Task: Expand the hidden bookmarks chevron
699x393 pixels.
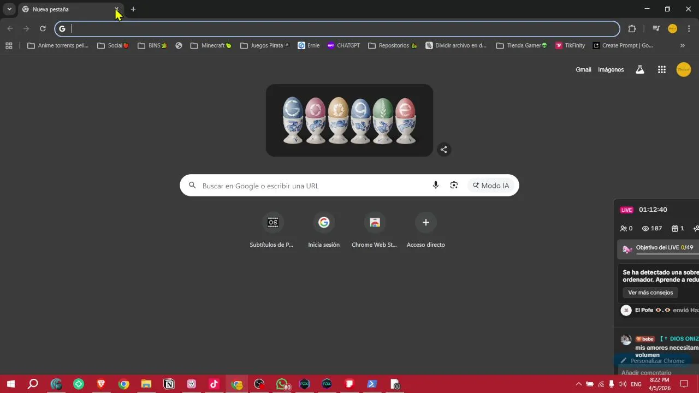Action: [x=683, y=46]
